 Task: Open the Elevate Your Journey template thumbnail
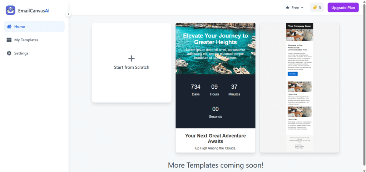(x=216, y=88)
